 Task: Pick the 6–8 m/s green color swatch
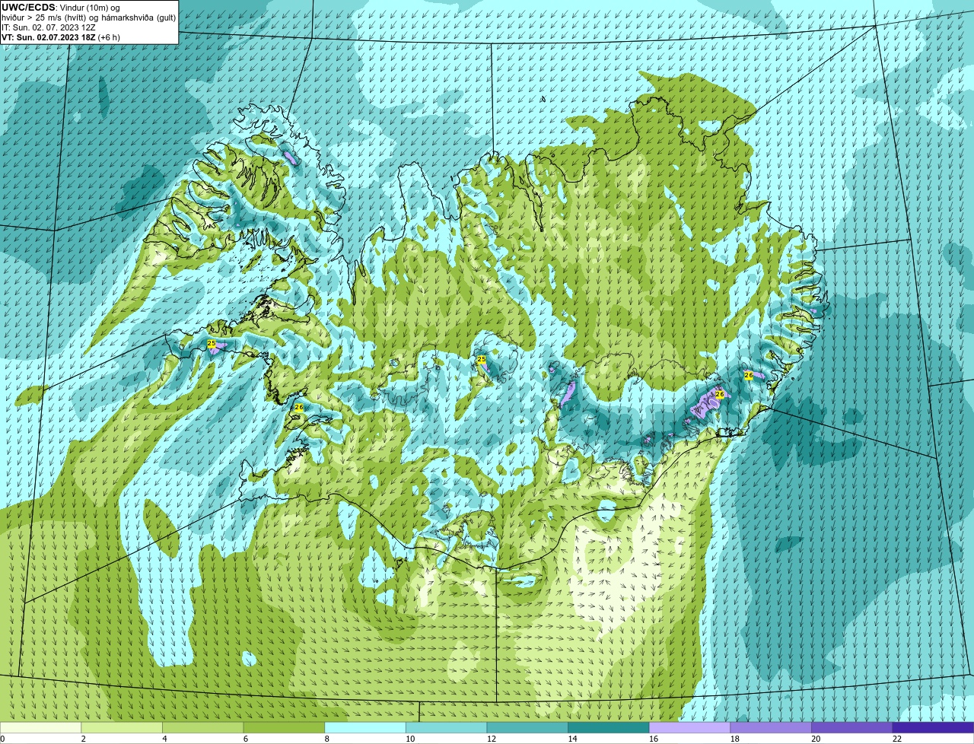(284, 727)
